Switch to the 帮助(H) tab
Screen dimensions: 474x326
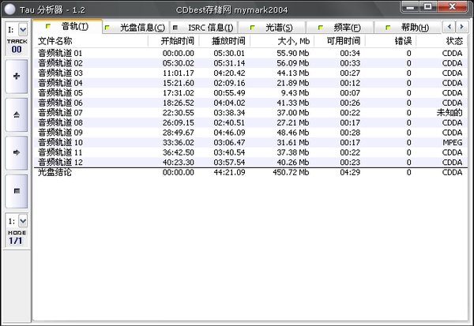point(408,28)
